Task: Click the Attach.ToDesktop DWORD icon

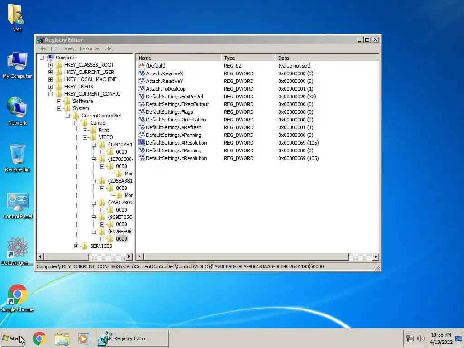Action: click(x=142, y=88)
